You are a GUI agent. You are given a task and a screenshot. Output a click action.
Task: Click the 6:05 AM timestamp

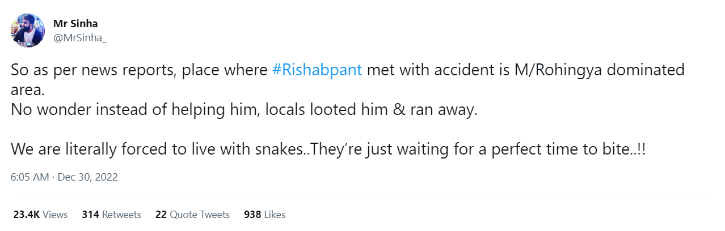[x=30, y=177]
